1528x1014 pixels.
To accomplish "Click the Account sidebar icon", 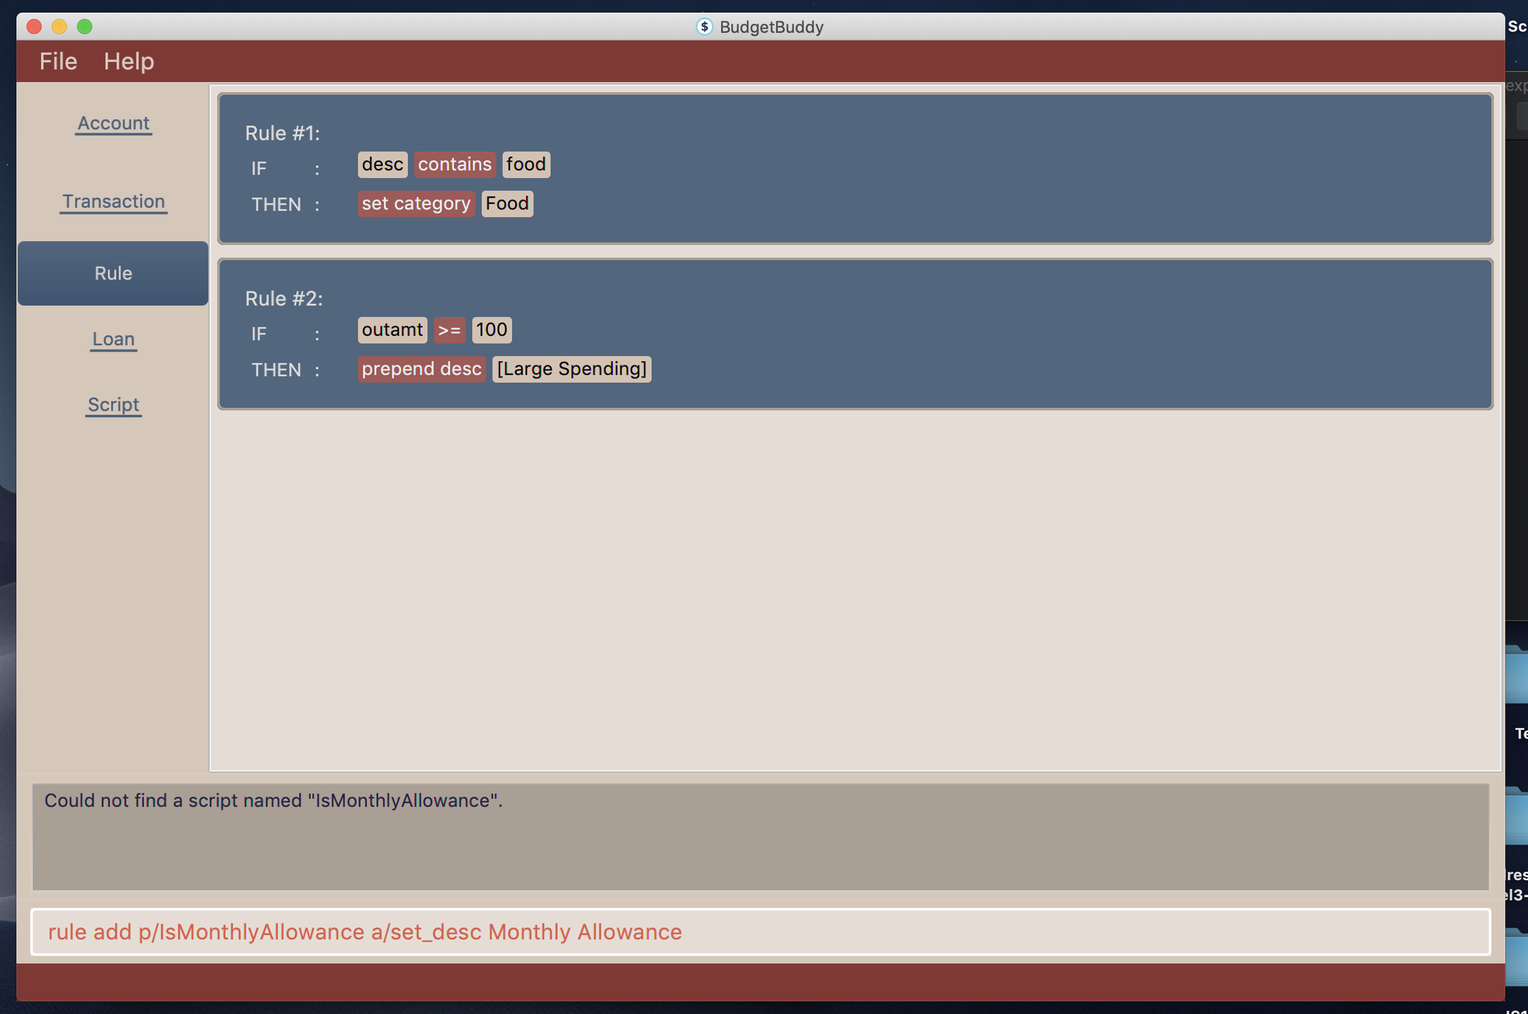I will 112,121.
